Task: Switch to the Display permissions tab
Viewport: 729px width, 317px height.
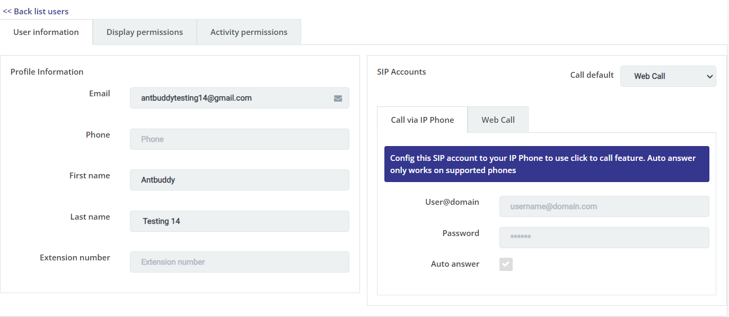Action: 144,32
